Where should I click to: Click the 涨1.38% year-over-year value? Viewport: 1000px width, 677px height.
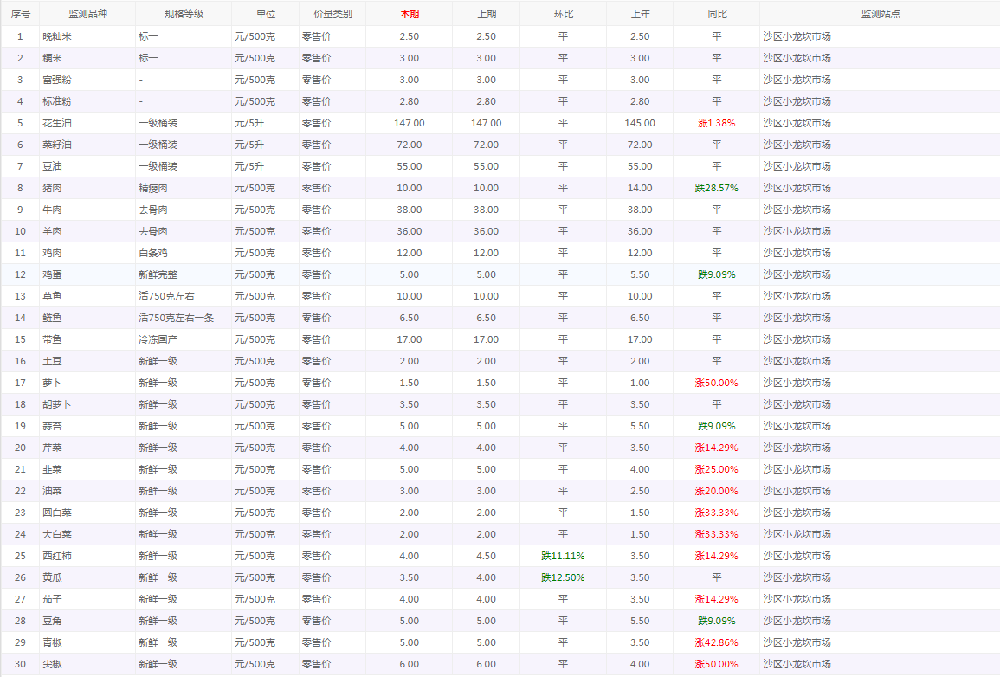716,123
